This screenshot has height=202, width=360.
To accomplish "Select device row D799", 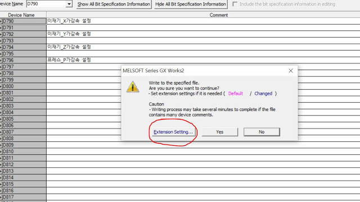I will 23,80.
